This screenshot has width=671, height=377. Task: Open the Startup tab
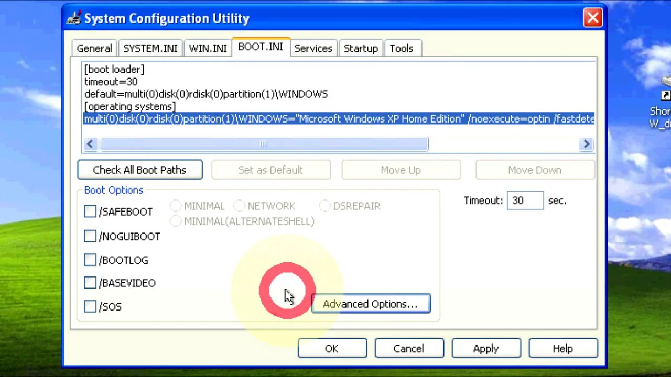point(361,48)
